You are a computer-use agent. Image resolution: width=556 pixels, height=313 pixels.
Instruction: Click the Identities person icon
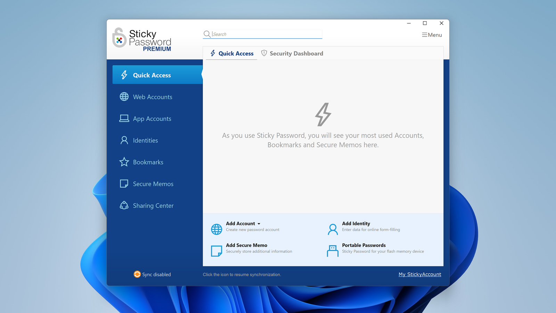click(x=124, y=140)
